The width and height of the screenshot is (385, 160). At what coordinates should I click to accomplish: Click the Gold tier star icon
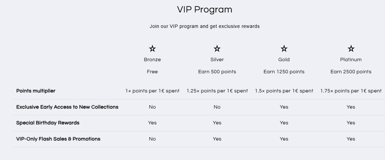[x=284, y=48]
